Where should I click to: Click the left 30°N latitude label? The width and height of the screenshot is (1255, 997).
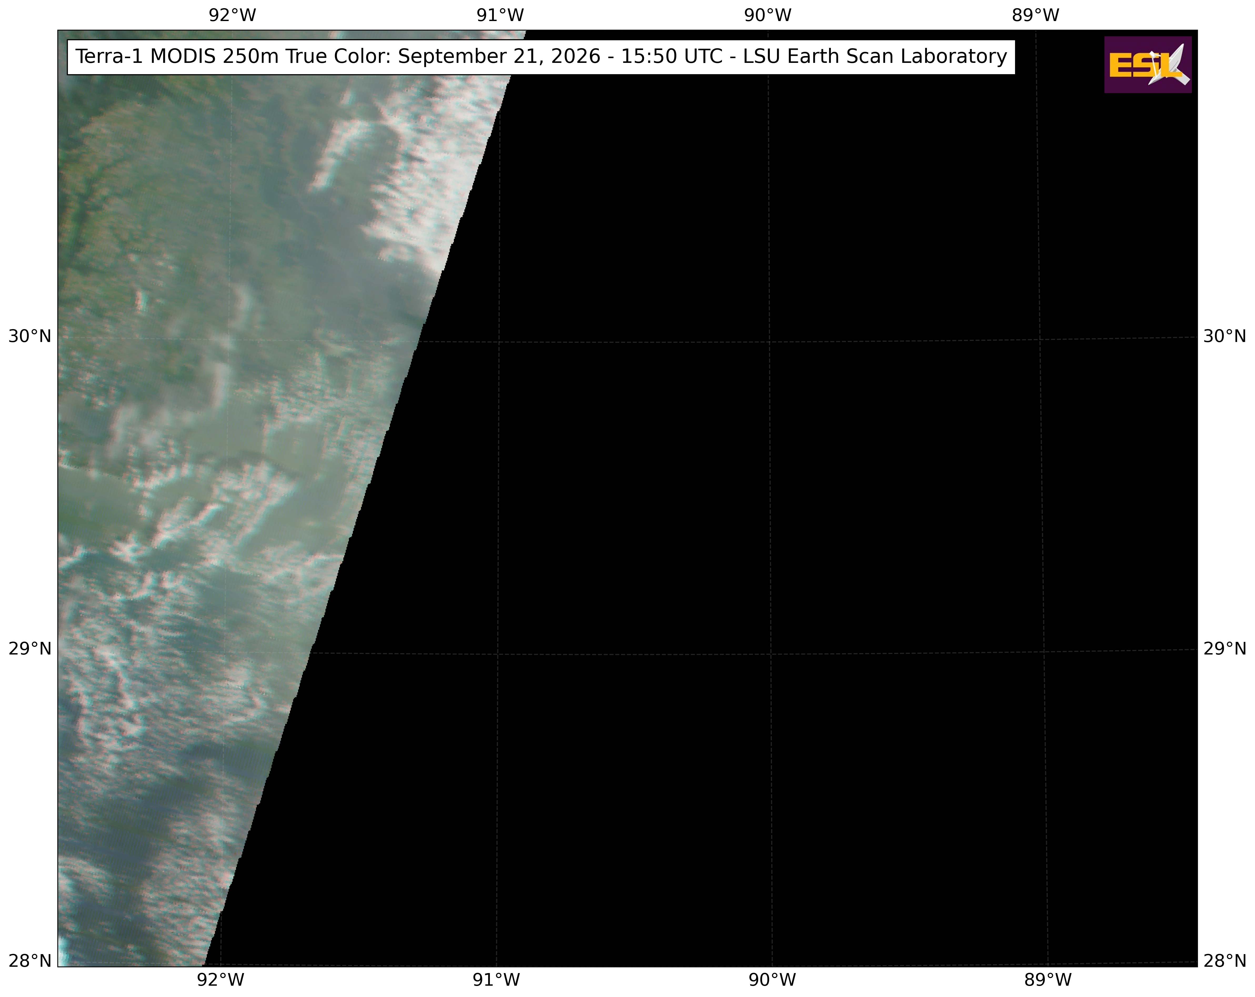(x=30, y=336)
